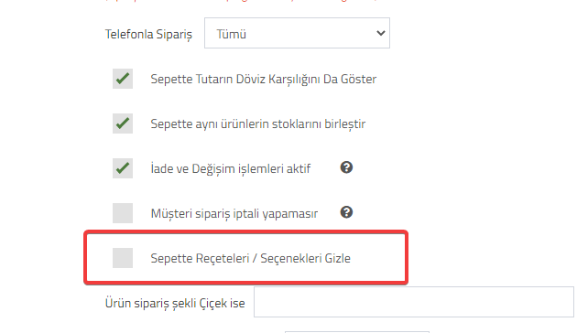Image resolution: width=577 pixels, height=333 pixels.
Task: Click the Sepette Reçeteleri / Seçenekleri Gizle label
Action: [251, 258]
